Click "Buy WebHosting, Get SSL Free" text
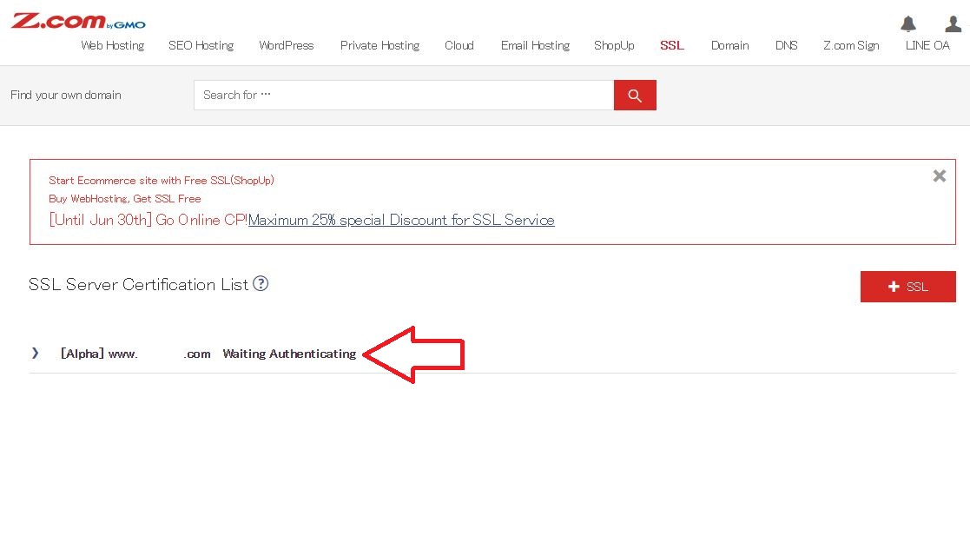The image size is (970, 536). point(125,199)
